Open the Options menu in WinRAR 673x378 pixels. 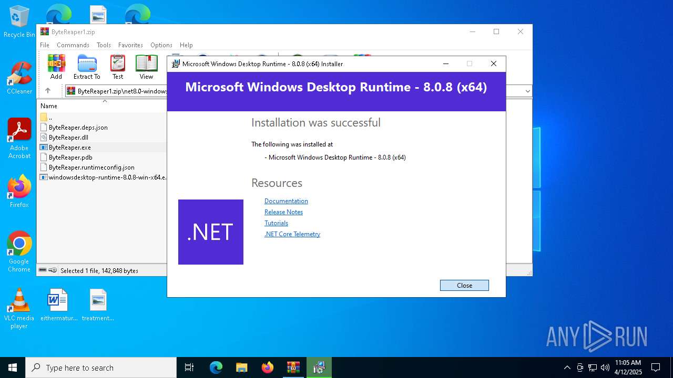coord(161,45)
